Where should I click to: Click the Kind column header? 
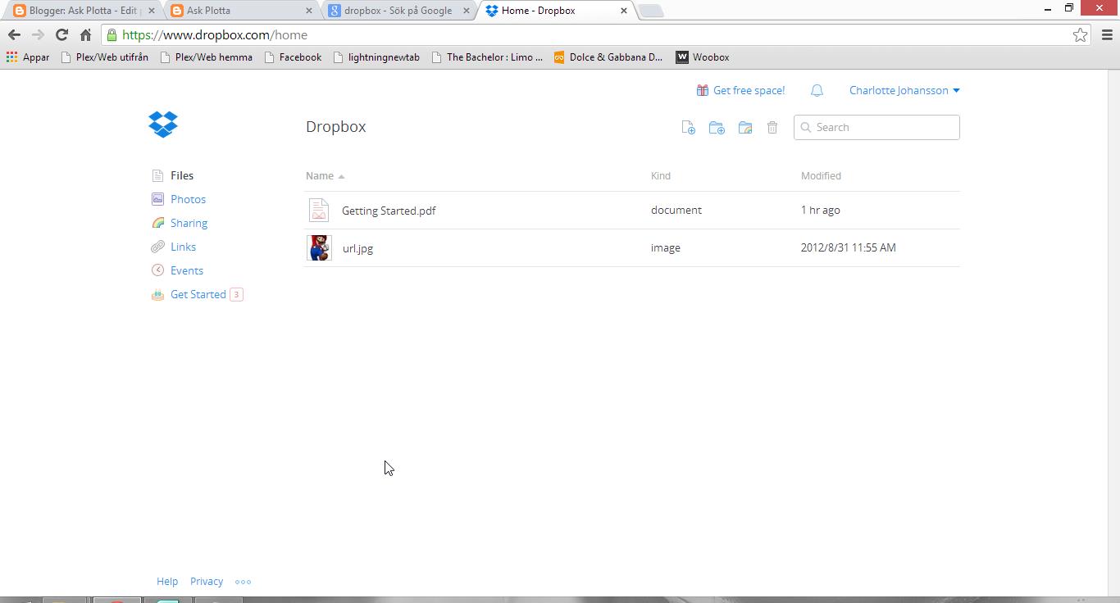[661, 175]
